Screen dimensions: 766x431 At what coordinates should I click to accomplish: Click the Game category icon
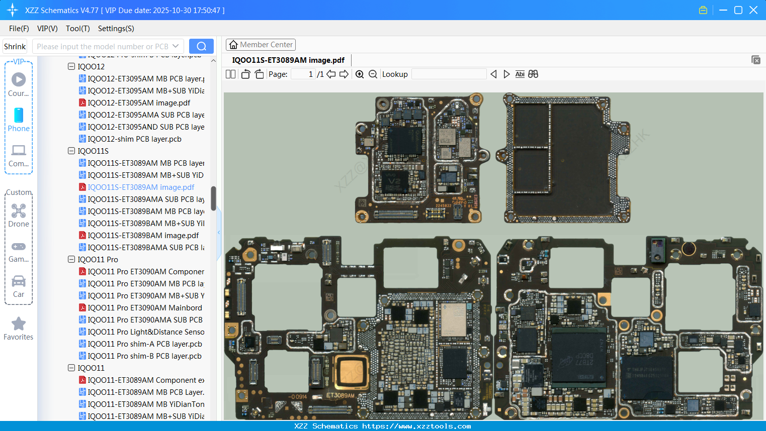[19, 252]
